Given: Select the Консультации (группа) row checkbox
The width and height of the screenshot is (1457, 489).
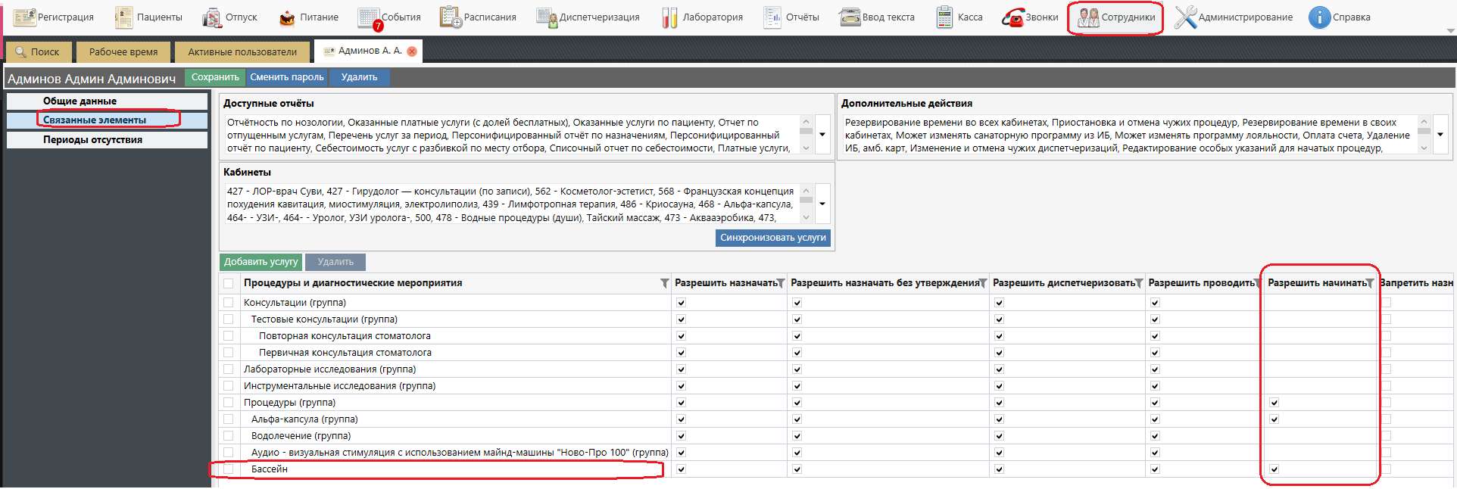Looking at the screenshot, I should [228, 303].
